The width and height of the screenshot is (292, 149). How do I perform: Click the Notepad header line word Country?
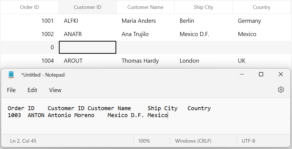[199, 108]
